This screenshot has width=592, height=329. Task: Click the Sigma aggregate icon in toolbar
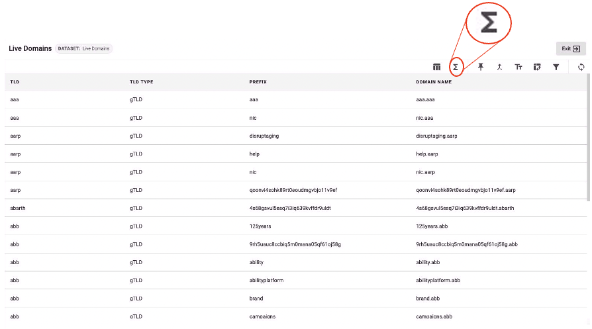pos(456,67)
